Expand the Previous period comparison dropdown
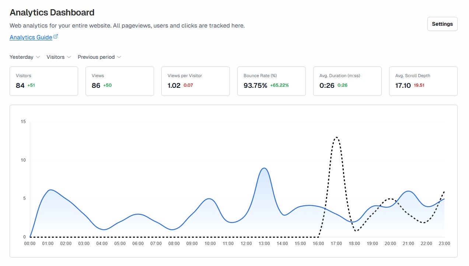Viewport: 469px width, 266px height. (x=99, y=57)
